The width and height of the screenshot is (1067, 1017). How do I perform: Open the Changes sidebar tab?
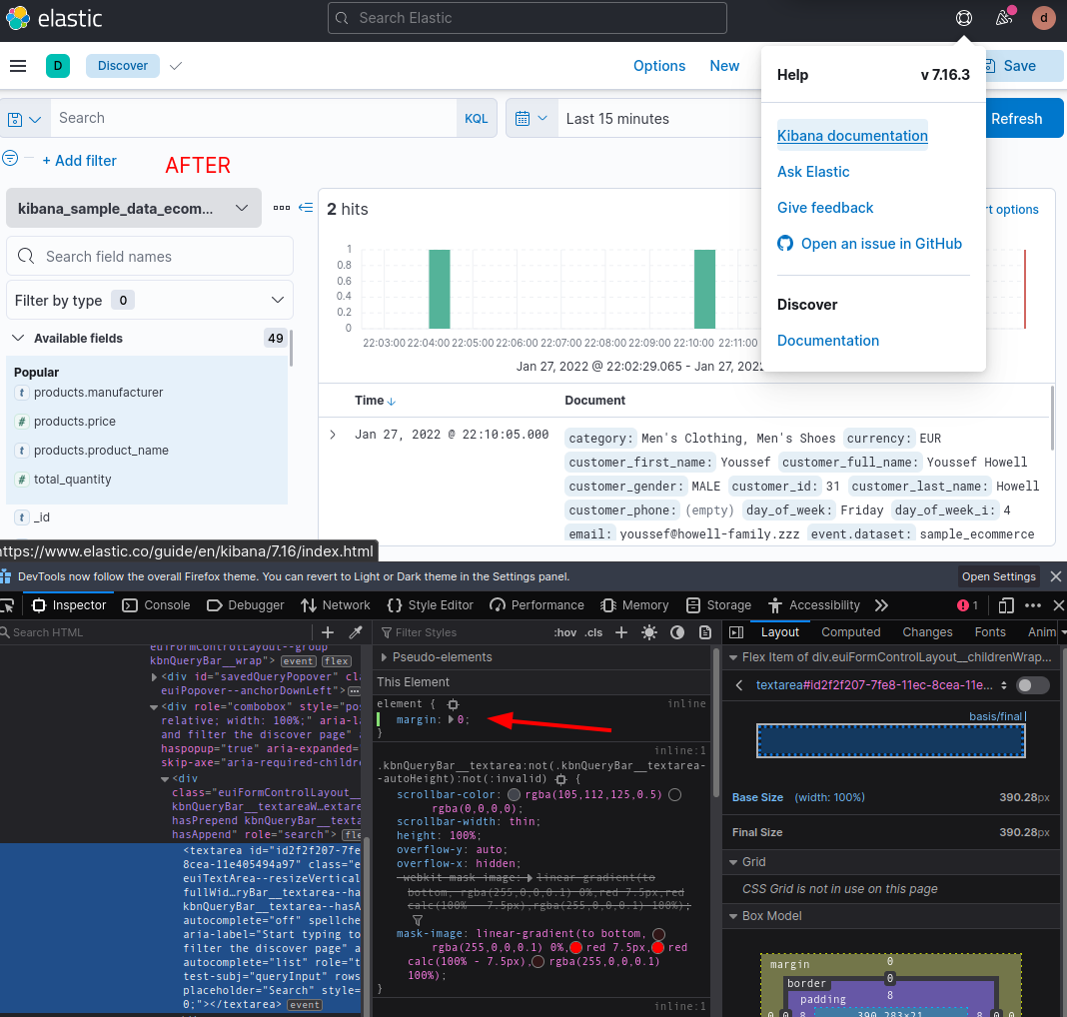tap(927, 632)
